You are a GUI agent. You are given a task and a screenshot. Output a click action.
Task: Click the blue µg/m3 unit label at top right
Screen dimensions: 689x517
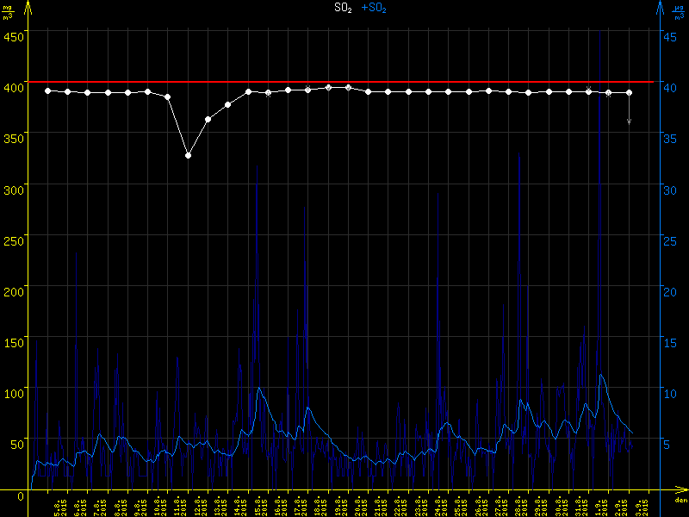coord(679,12)
